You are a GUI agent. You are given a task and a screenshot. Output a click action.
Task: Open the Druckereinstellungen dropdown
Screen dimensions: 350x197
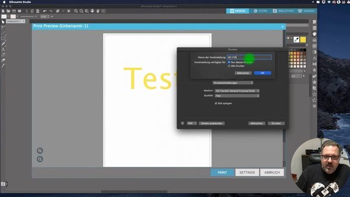(x=232, y=83)
